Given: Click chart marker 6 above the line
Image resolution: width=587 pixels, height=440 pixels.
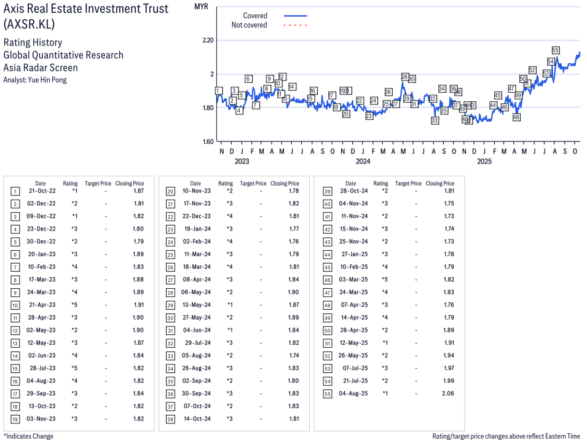Looking at the screenshot, I should (248, 79).
